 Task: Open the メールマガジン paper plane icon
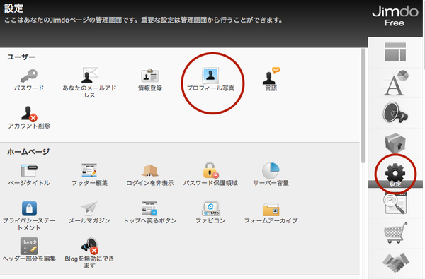89,208
